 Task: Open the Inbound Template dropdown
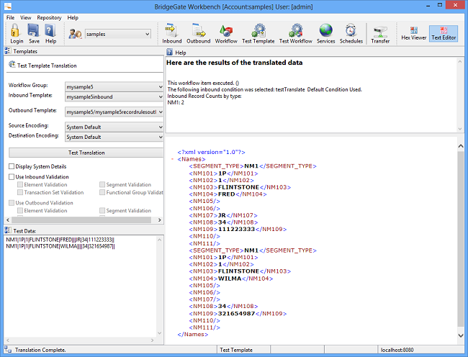114,96
